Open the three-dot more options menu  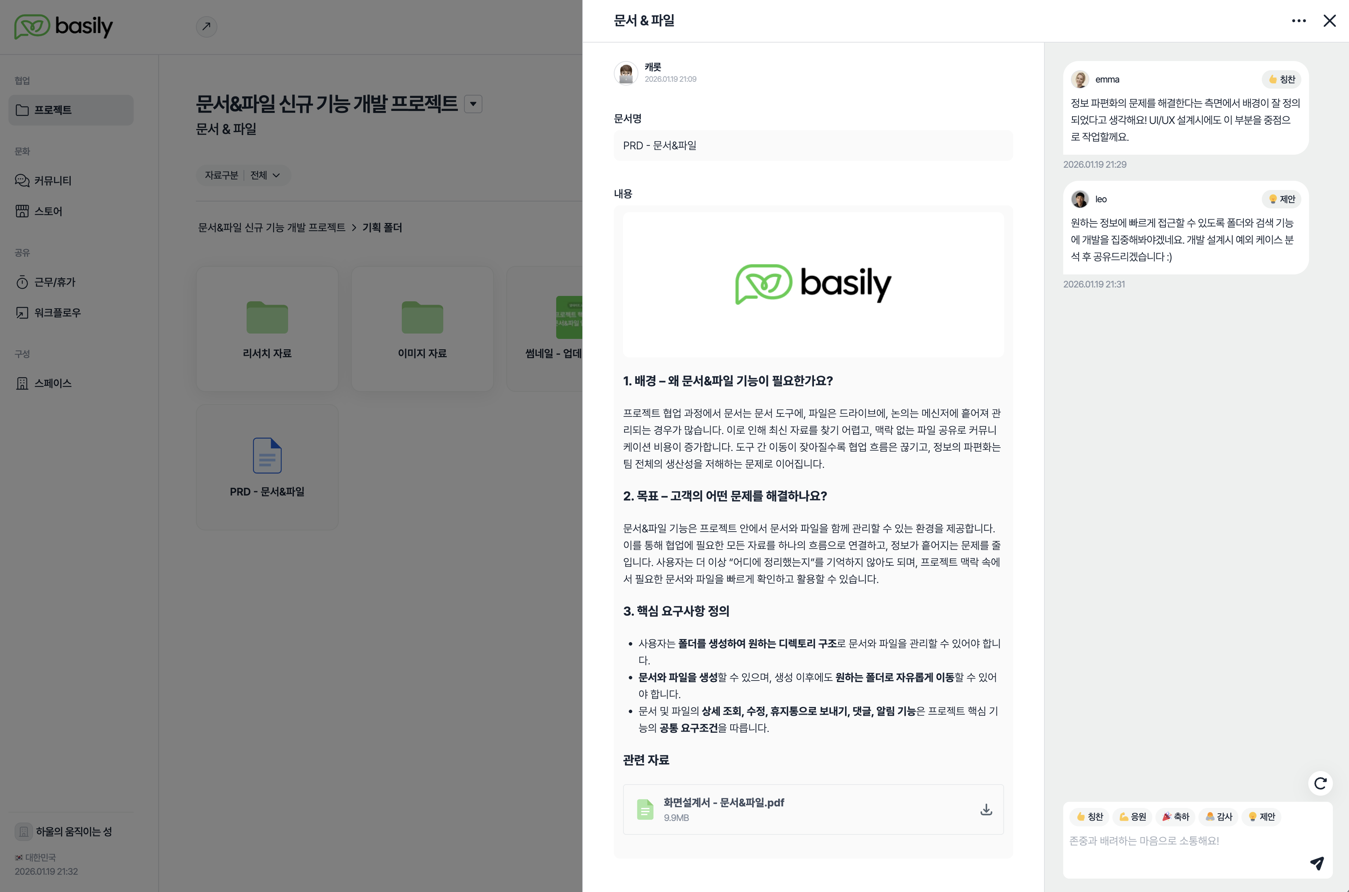tap(1299, 20)
